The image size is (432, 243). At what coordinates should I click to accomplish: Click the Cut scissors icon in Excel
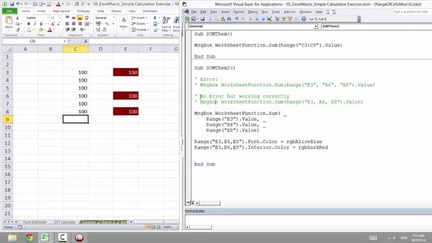tap(18, 18)
